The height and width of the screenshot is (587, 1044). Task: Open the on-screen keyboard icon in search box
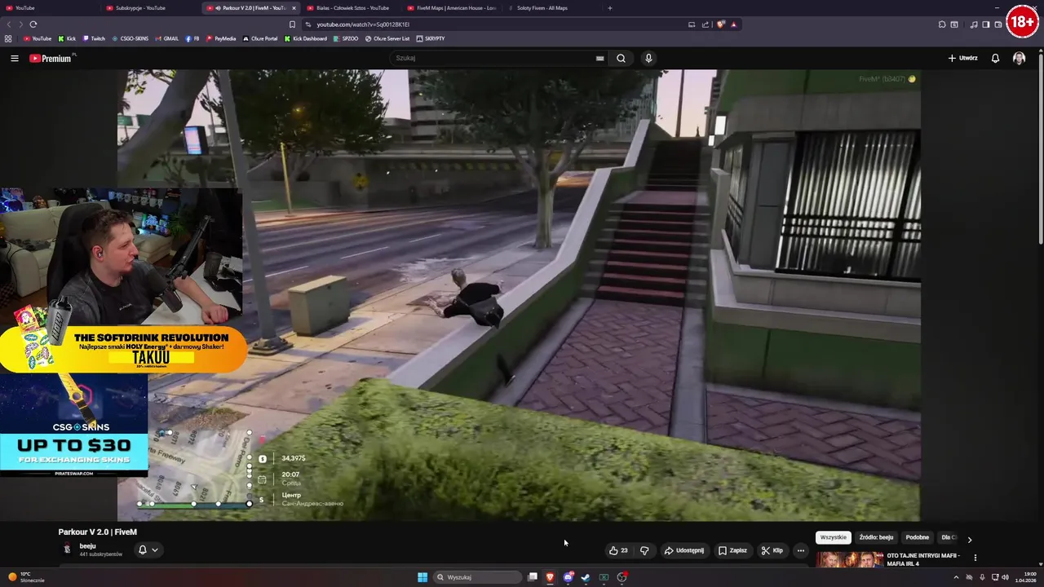pyautogui.click(x=599, y=58)
